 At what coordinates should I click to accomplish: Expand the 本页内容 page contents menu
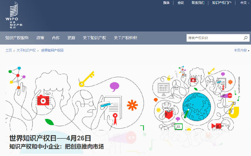[242, 50]
